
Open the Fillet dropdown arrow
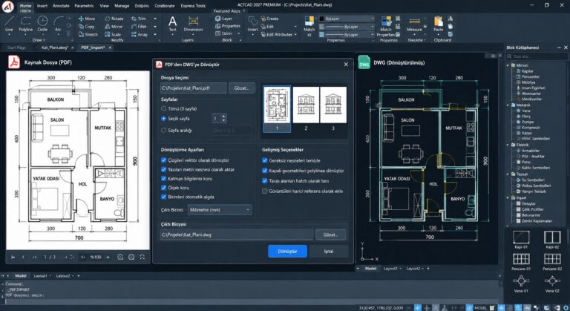155,27
